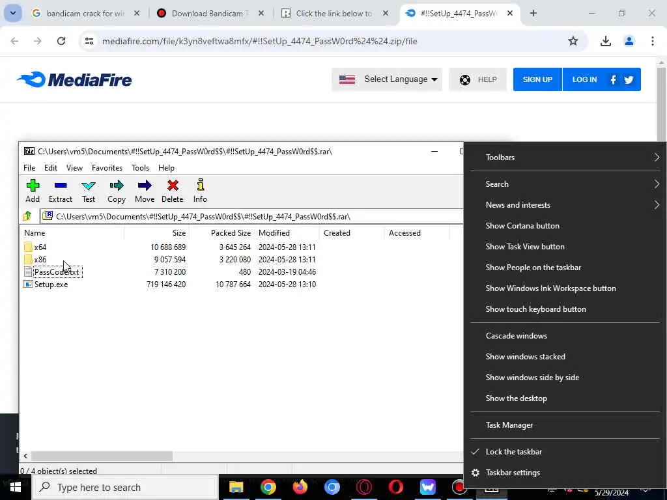
Task: Open the Chrome tab search dropdown
Action: pyautogui.click(x=13, y=13)
